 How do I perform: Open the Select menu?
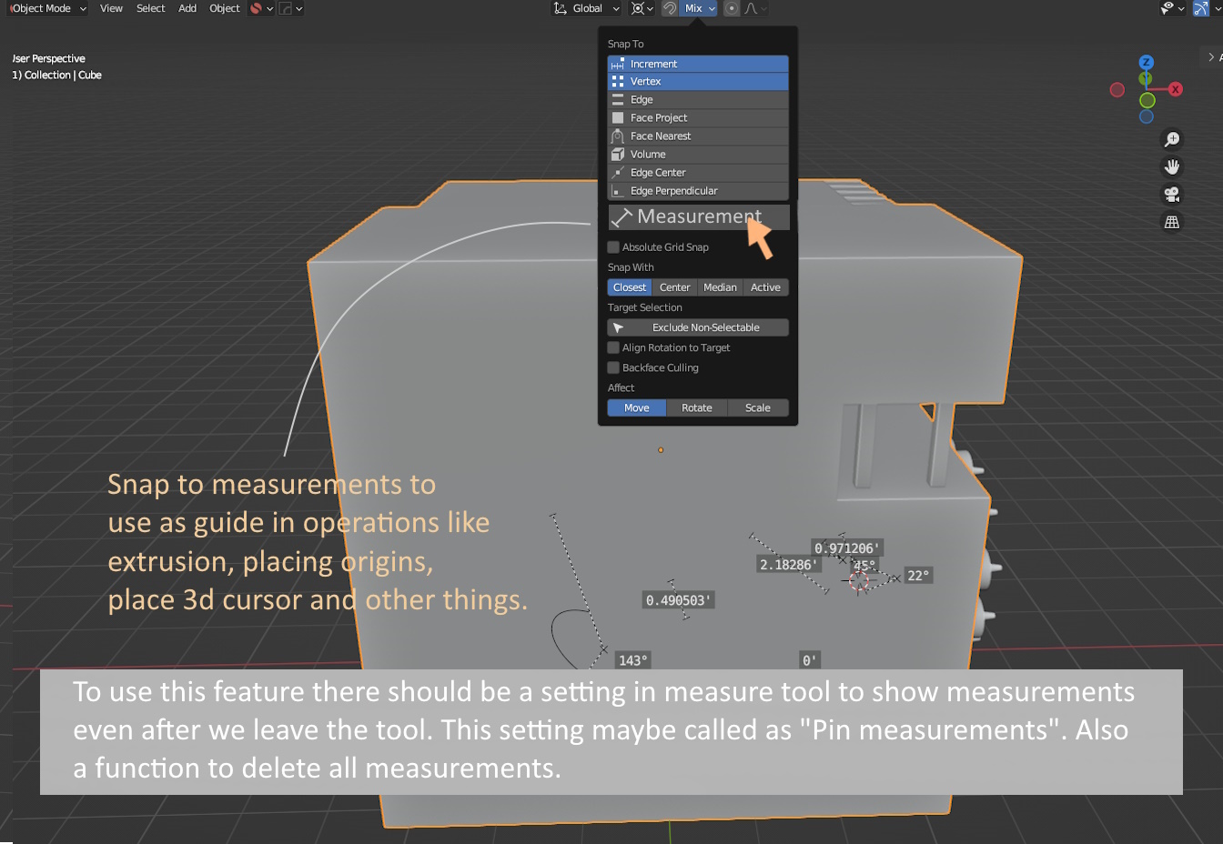click(x=151, y=8)
